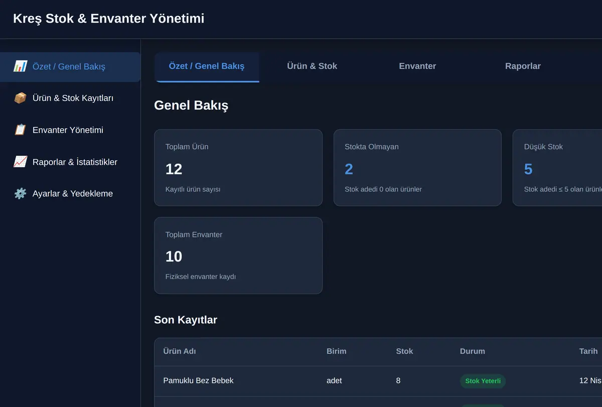Click the Düşük Stok value 5
The height and width of the screenshot is (407, 602).
[x=528, y=169]
